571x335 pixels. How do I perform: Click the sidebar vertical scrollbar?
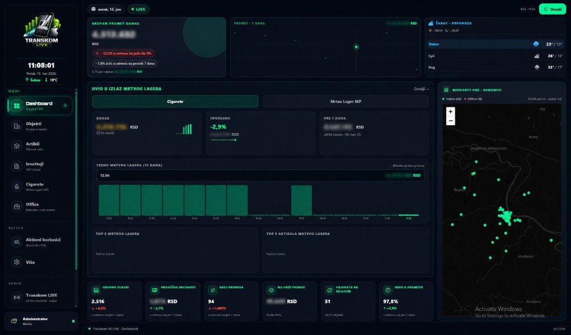point(76,180)
